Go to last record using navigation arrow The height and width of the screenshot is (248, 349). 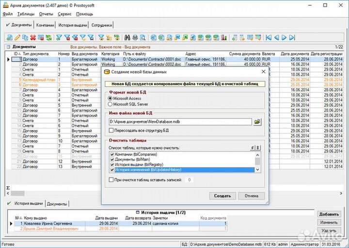(291, 37)
